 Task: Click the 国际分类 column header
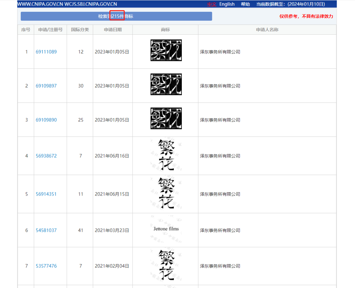coord(80,30)
